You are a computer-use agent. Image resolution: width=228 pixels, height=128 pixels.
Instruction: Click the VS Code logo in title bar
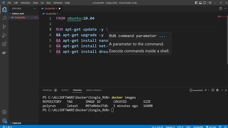3,2
